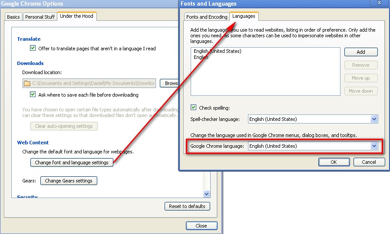Open Change Gears settings
This screenshot has width=390, height=234.
pos(69,181)
